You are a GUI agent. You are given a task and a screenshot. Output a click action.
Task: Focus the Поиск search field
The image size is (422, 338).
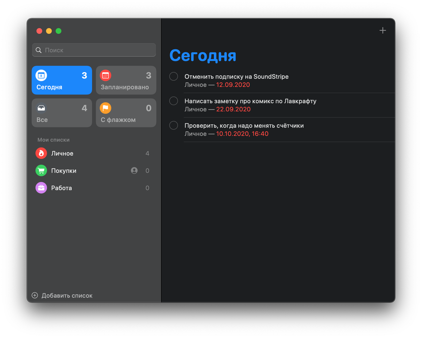coord(94,50)
